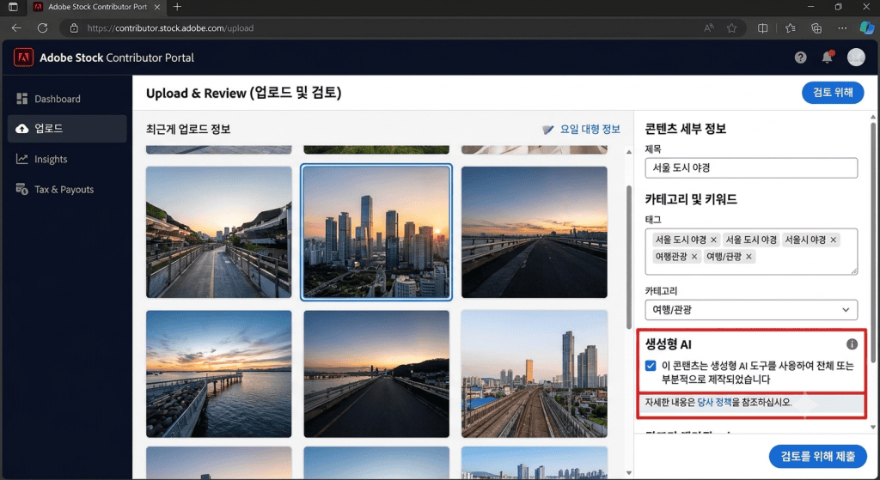Remove the first 서울 도시 야경 tag

pyautogui.click(x=713, y=240)
